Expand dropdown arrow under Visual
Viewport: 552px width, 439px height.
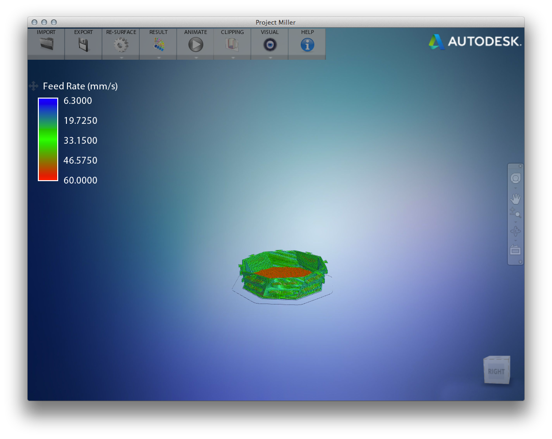pos(270,57)
